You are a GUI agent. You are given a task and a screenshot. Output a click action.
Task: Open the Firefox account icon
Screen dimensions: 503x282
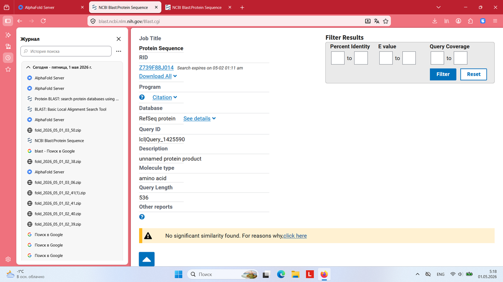pos(459,21)
